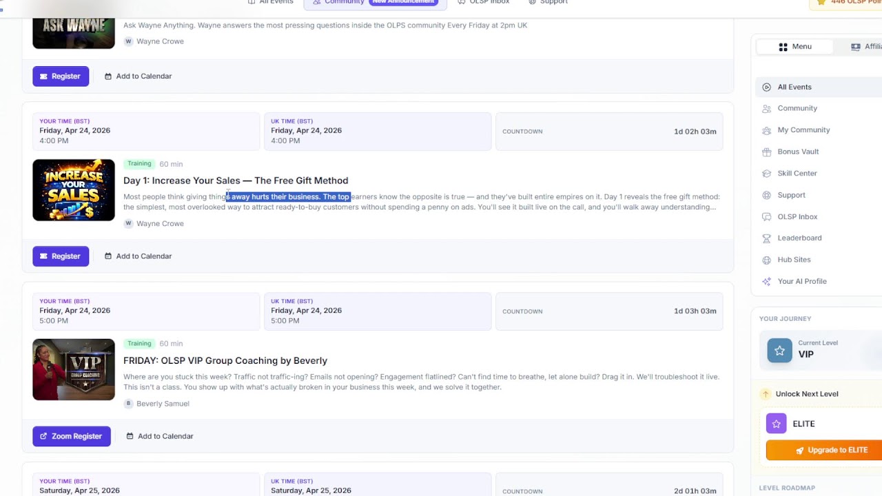882x496 pixels.
Task: Open Support via sidebar icon
Action: pyautogui.click(x=766, y=195)
